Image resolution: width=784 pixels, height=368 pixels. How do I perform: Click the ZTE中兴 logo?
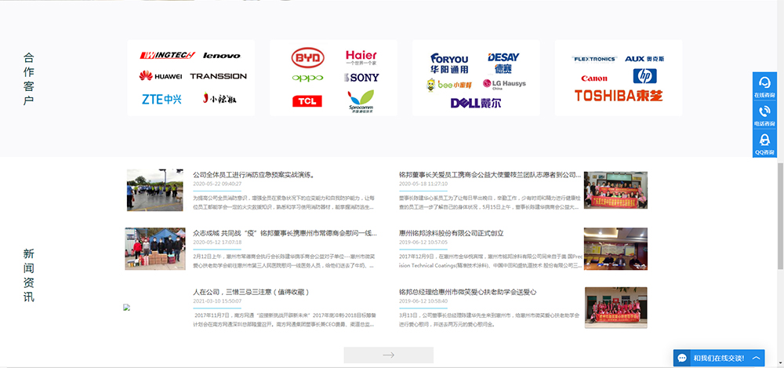(162, 99)
